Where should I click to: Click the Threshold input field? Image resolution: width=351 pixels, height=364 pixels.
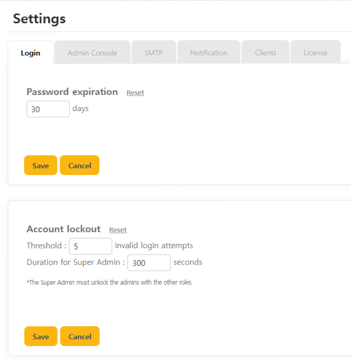(90, 246)
